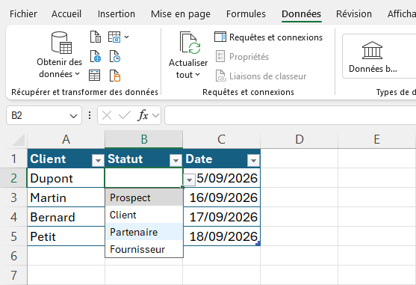Screen dimensions: 416x285
Task: Select the date cell 16/09/2026
Action: point(222,197)
